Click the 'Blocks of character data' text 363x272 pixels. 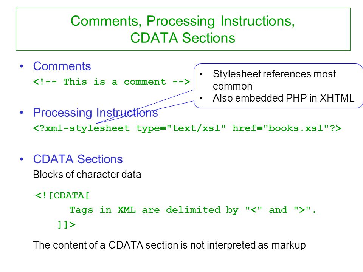87,175
